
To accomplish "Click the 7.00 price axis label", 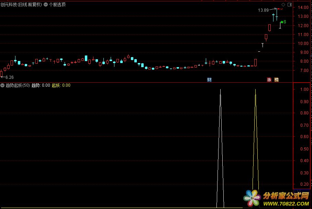I will tap(304, 71).
